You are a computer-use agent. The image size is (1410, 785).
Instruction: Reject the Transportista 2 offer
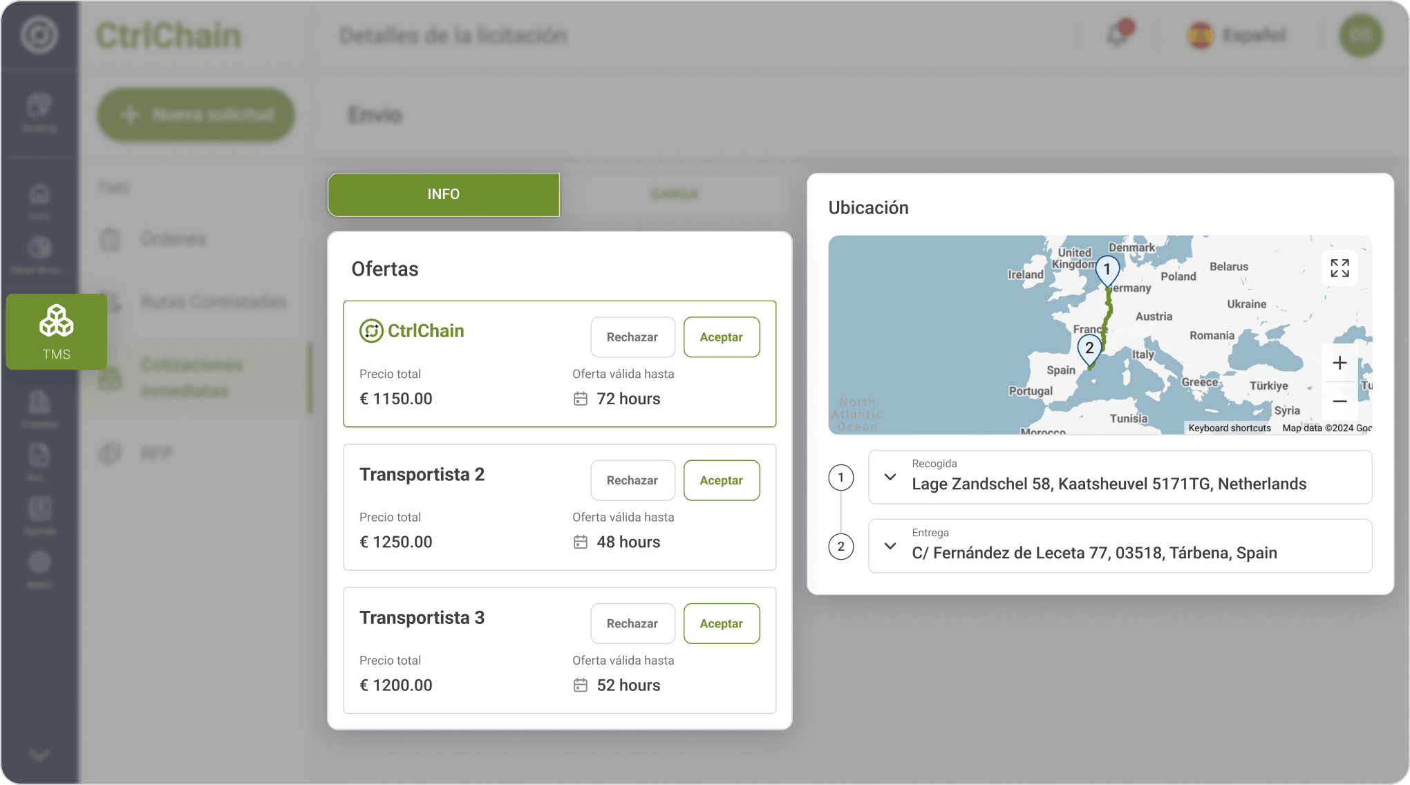[x=632, y=480]
